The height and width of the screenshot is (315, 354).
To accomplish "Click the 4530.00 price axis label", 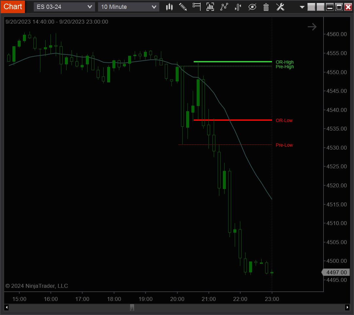I will [x=336, y=148].
